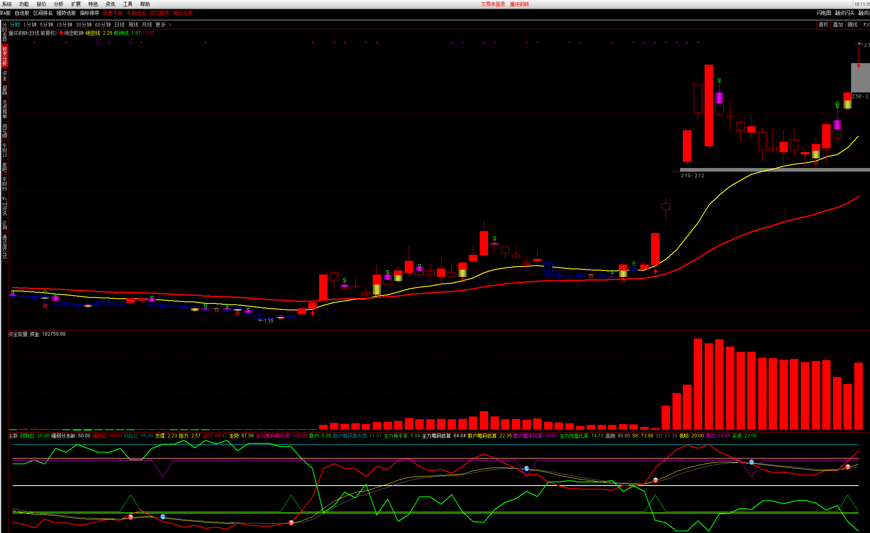
Task: Select the 资金 sidebar tab
Action: [x=4, y=75]
